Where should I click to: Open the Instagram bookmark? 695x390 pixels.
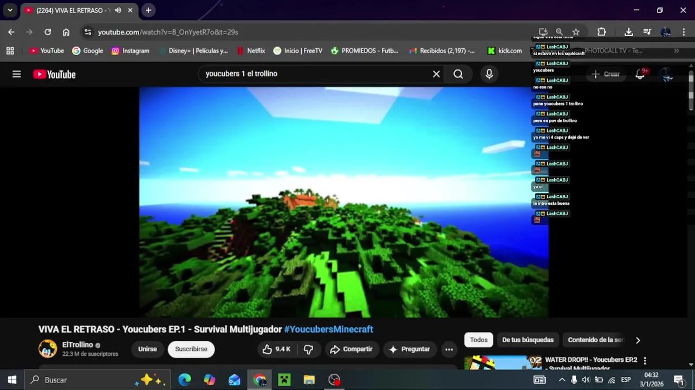coord(130,51)
